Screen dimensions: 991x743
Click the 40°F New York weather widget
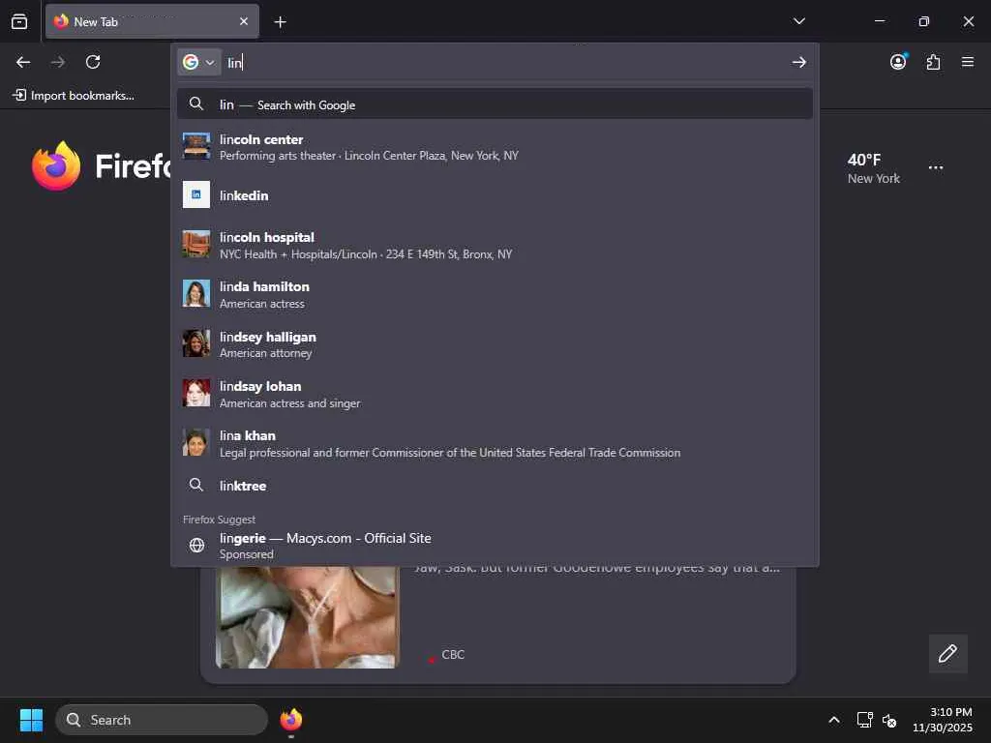coord(874,168)
